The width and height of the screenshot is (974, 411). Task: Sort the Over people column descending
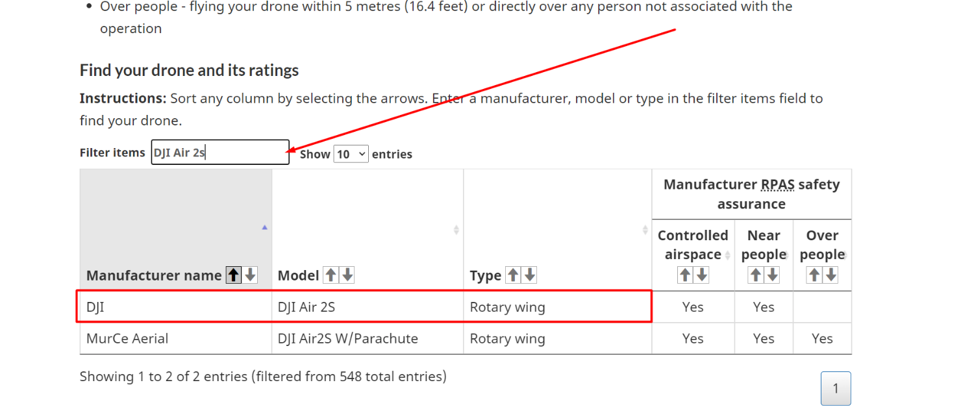pos(831,275)
